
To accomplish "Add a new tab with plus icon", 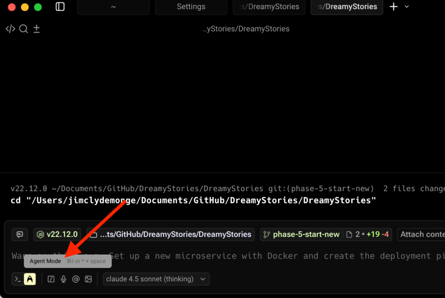I will tap(394, 7).
